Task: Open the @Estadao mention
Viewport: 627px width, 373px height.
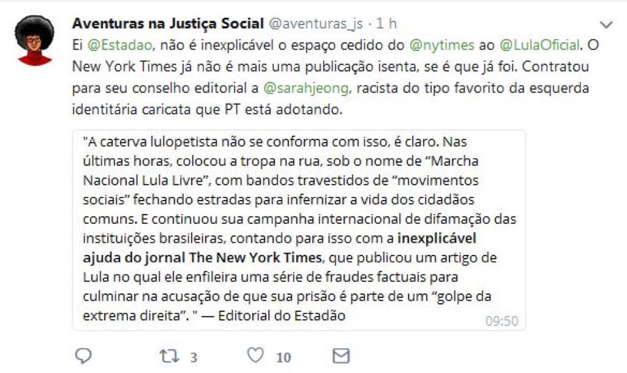Action: pos(119,45)
